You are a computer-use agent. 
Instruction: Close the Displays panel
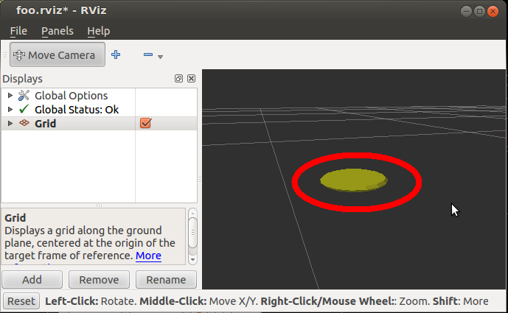pos(192,79)
